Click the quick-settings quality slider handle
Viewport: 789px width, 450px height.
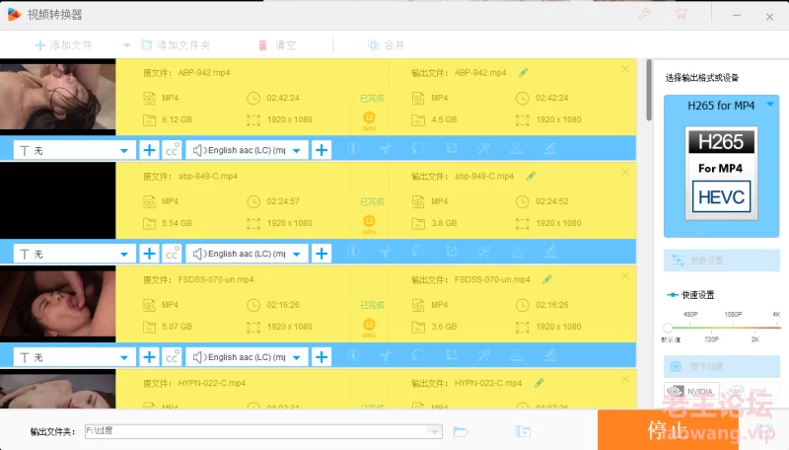coord(668,328)
